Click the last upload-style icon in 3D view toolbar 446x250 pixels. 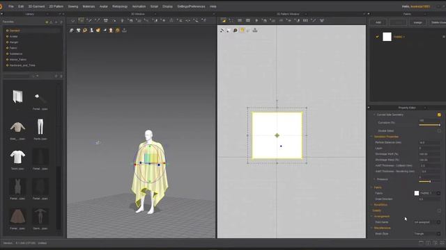(124, 31)
